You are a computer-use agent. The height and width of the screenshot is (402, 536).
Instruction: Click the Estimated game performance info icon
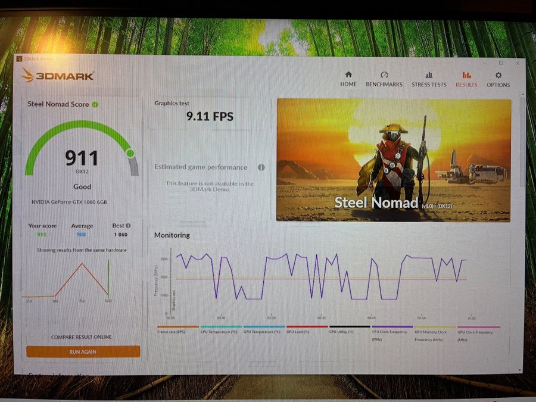click(x=261, y=167)
